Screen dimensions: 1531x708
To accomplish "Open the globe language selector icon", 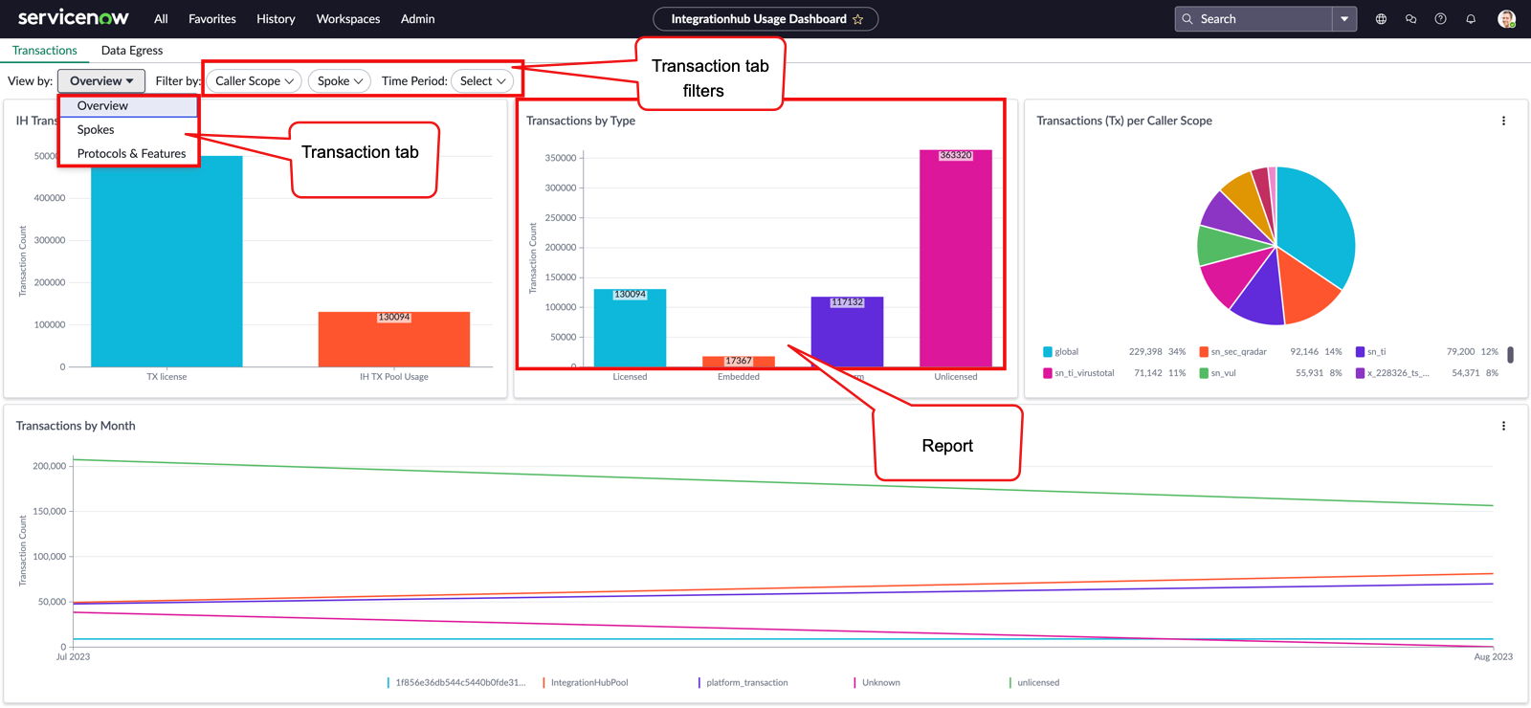I will click(x=1381, y=19).
